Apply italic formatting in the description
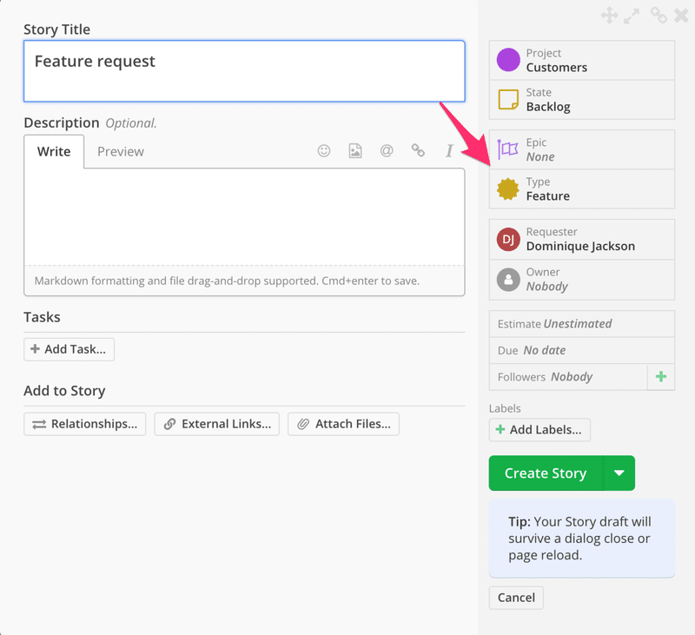This screenshot has width=695, height=635. coord(449,151)
